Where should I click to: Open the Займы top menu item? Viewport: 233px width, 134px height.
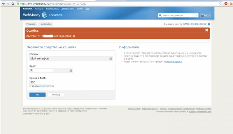pos(80,9)
